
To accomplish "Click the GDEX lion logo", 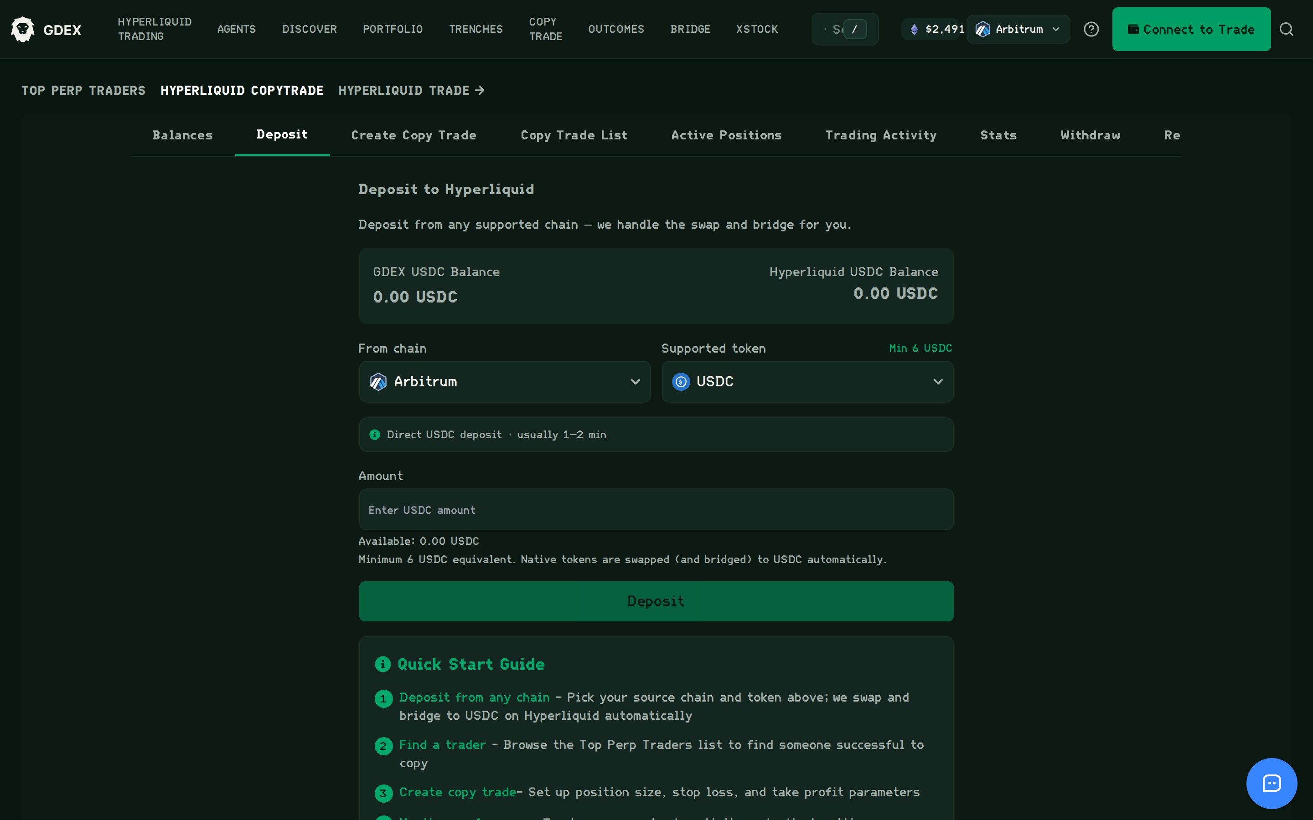I will tap(23, 29).
